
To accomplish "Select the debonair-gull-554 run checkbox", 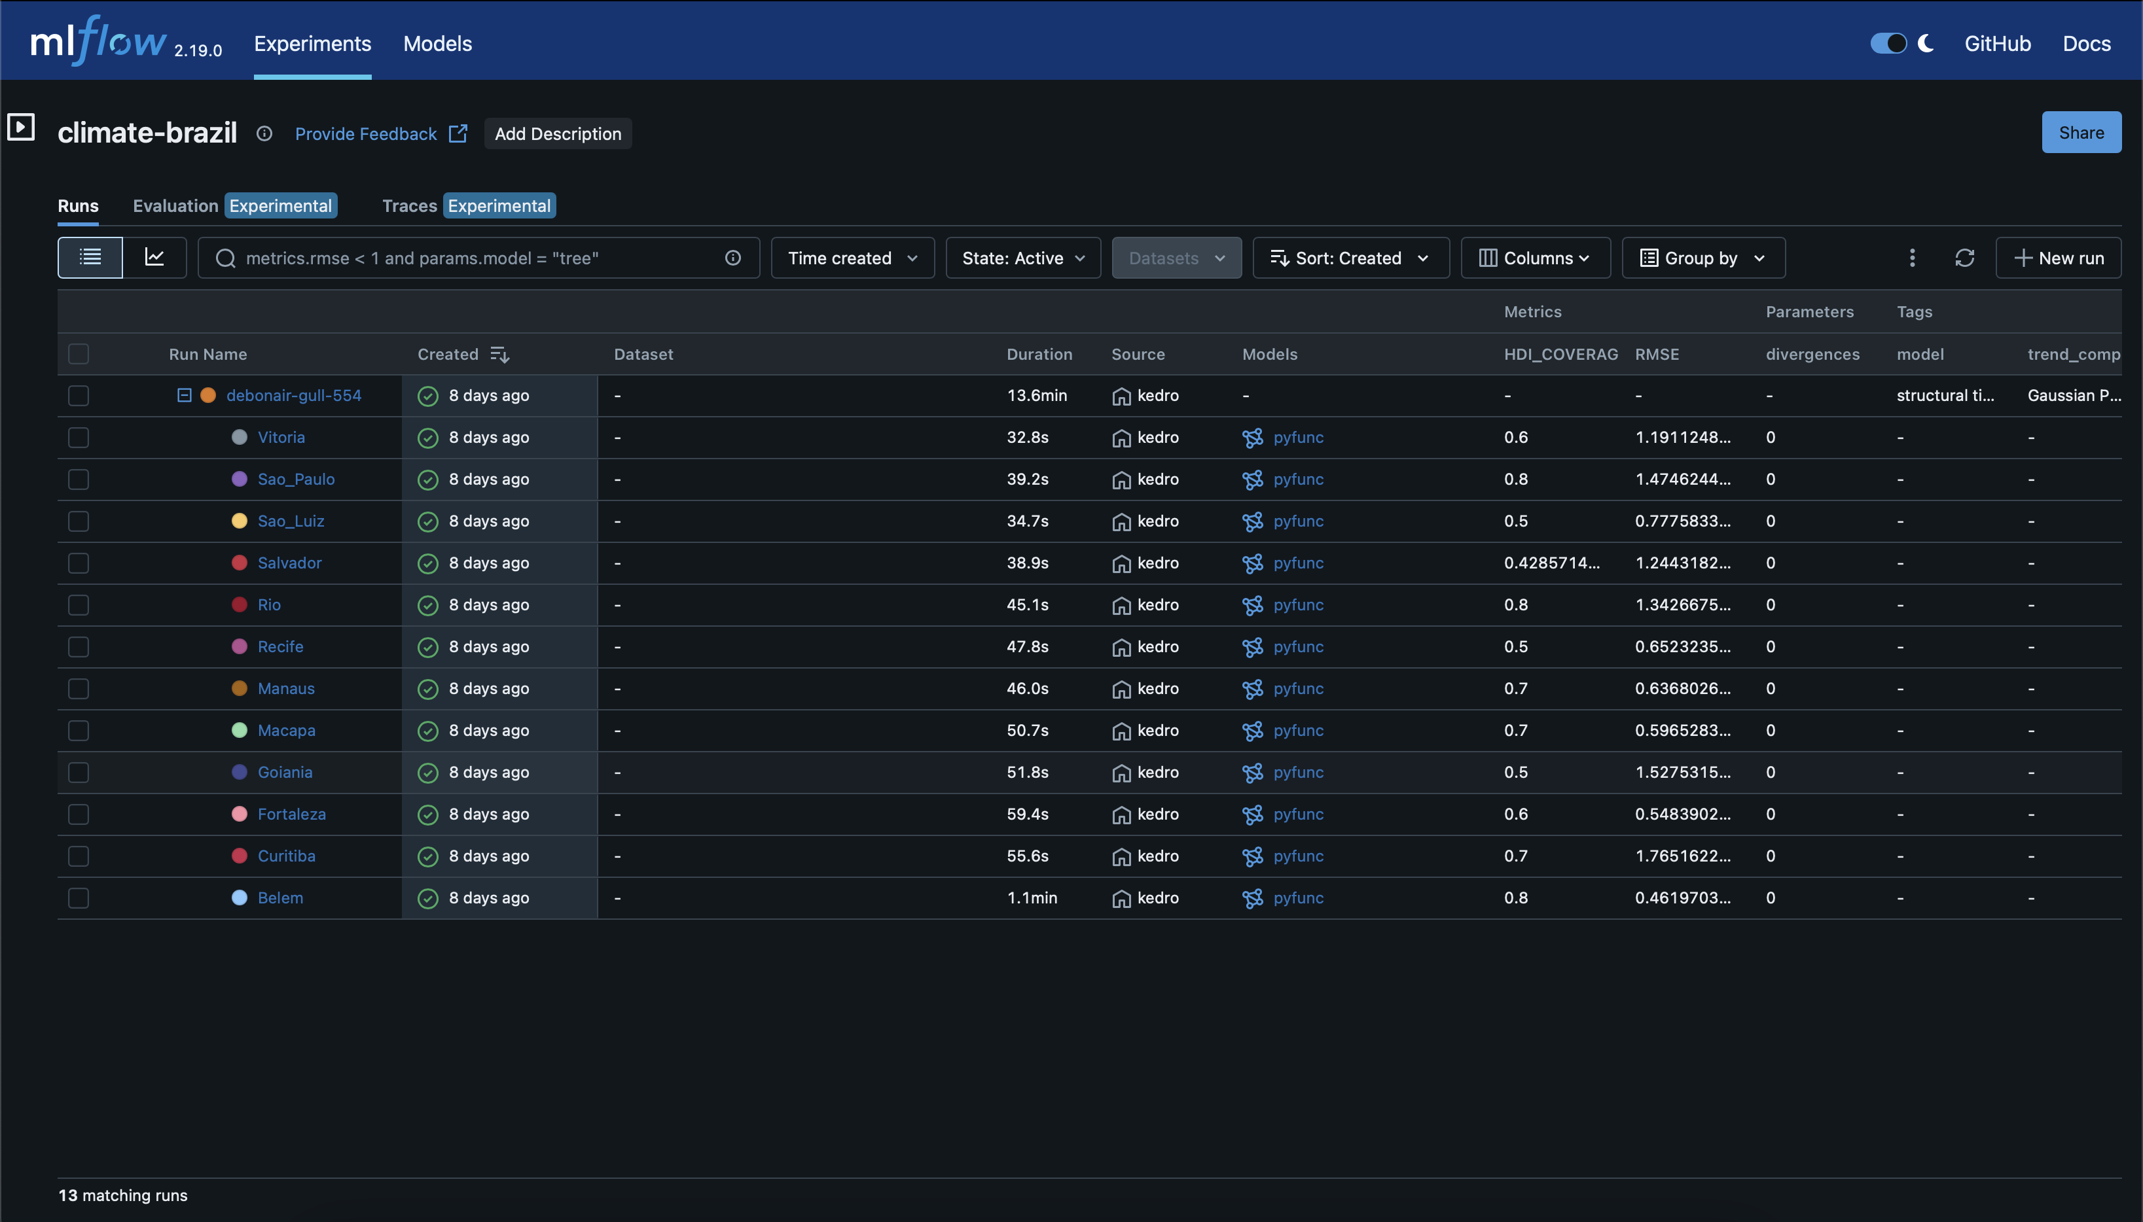I will click(79, 396).
